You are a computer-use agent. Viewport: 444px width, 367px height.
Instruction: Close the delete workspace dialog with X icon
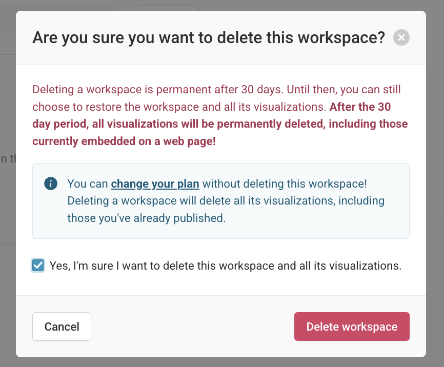(x=401, y=37)
